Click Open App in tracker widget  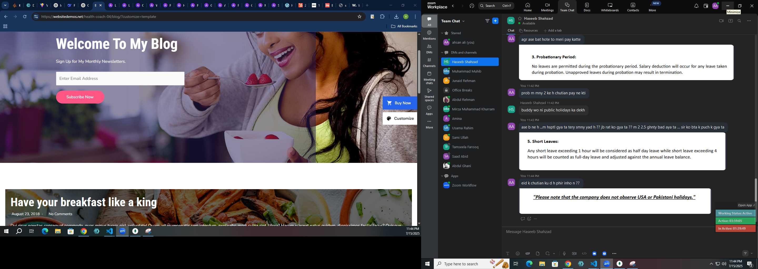746,205
